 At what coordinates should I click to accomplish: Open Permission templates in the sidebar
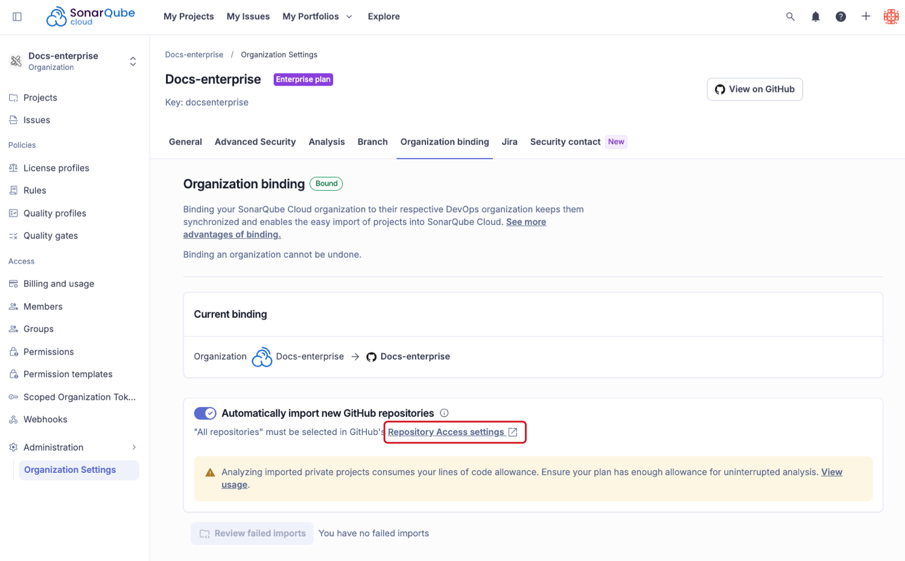pyautogui.click(x=68, y=374)
